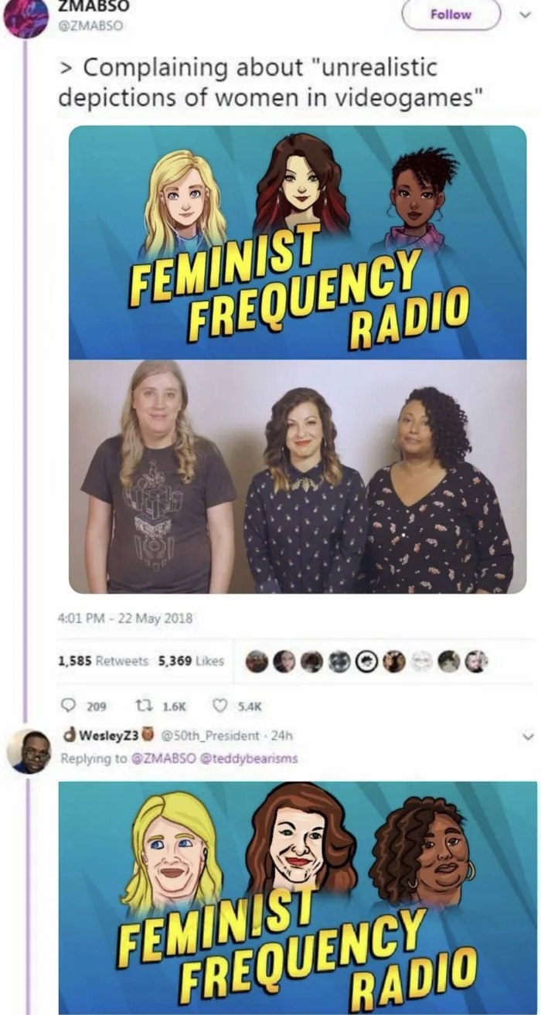
Task: Open WesleyZ3's profile avatar
Action: tap(29, 751)
